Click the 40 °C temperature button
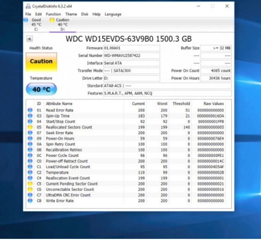The height and width of the screenshot is (240, 261). tap(41, 89)
